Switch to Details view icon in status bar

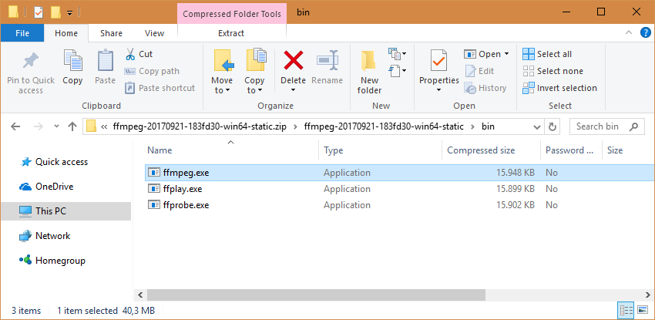point(626,311)
